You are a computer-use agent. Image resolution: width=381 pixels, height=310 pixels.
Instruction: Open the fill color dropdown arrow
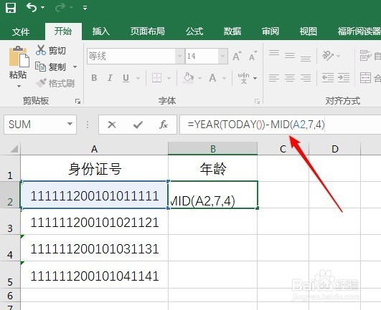pos(200,78)
